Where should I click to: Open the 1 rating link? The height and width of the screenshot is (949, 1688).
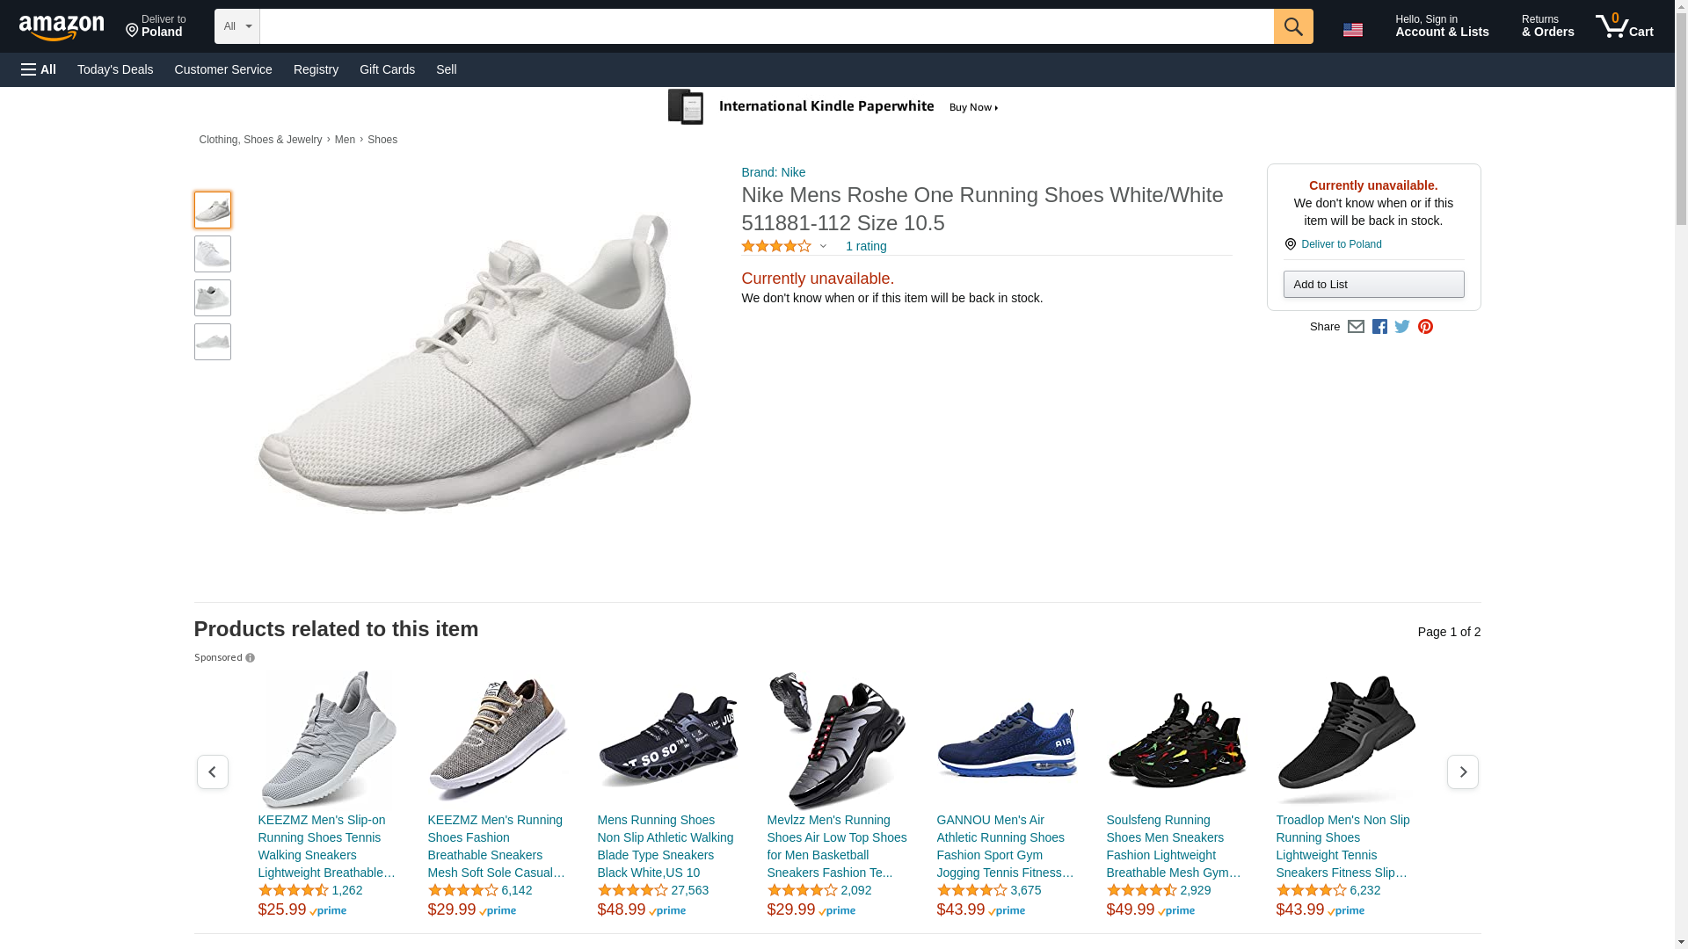coord(865,246)
